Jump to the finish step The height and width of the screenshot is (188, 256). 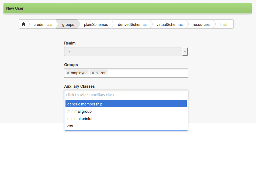[224, 25]
